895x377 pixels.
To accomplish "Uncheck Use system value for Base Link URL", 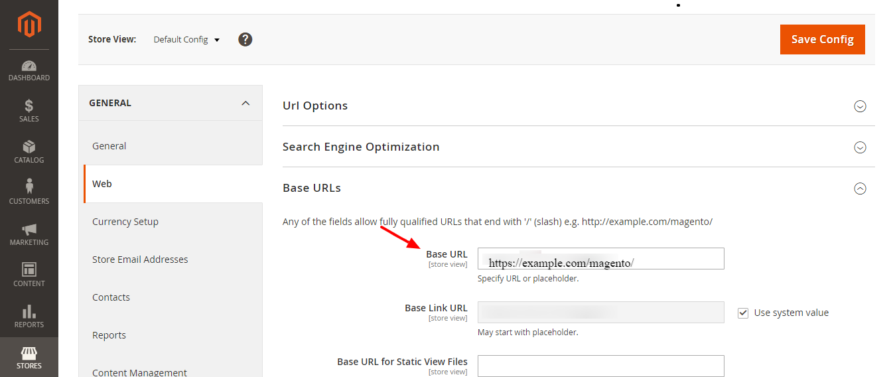I will pyautogui.click(x=743, y=313).
